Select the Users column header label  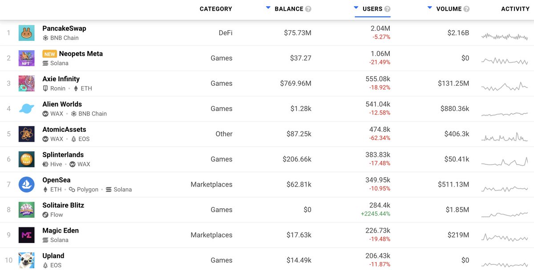[x=372, y=9]
